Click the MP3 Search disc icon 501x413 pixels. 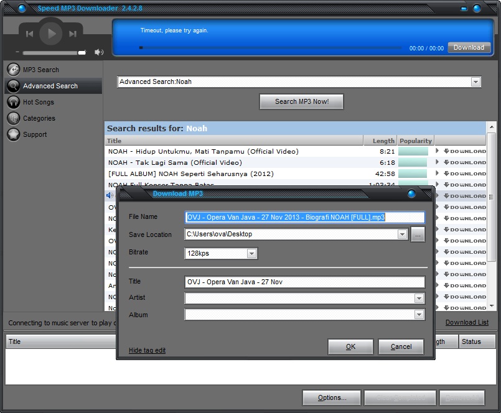(x=14, y=70)
